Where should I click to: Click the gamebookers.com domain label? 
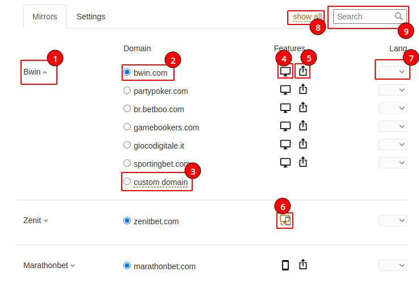[166, 127]
